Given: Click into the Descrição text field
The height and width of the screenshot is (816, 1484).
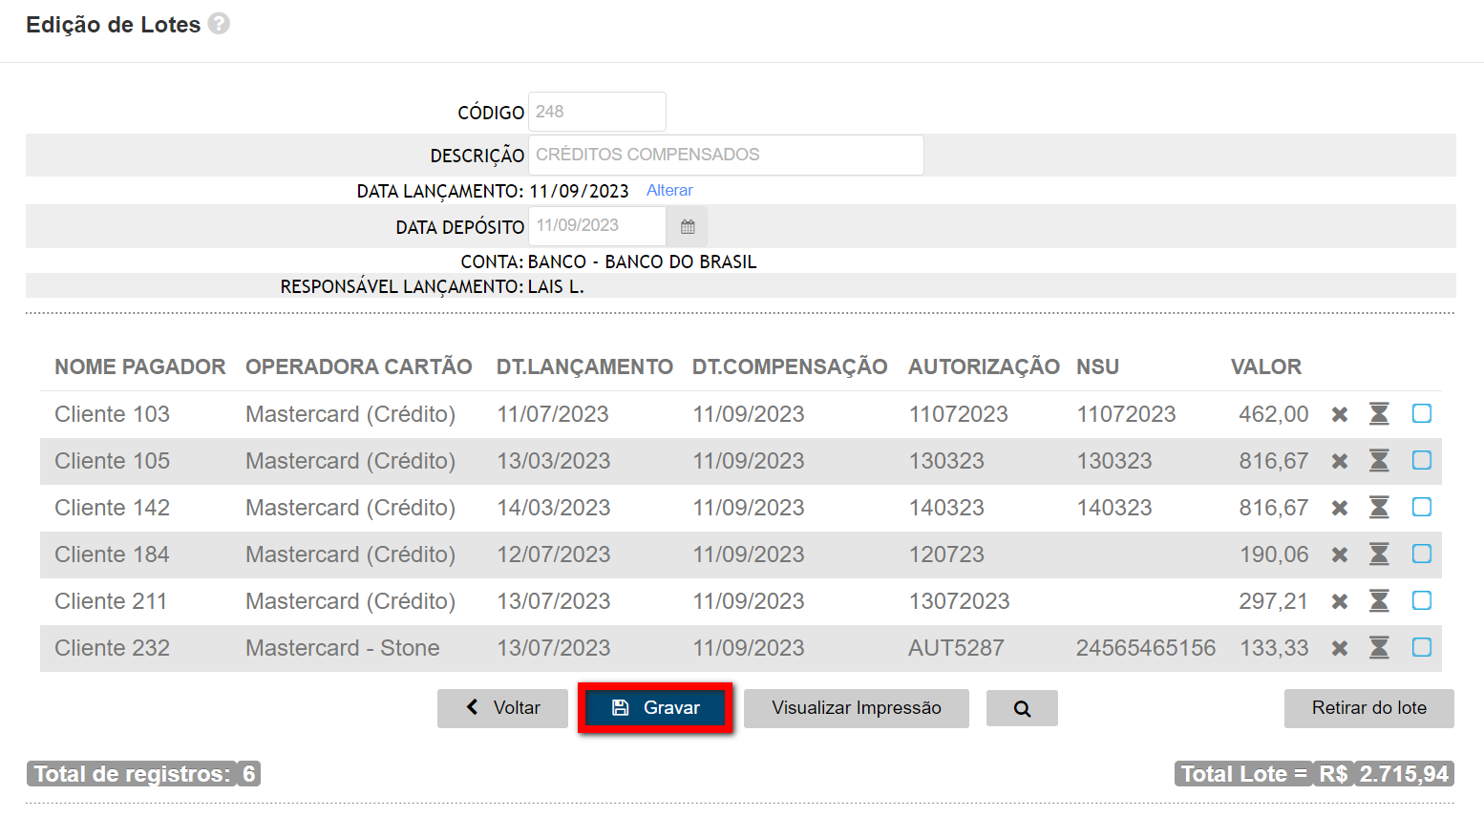Looking at the screenshot, I should click(x=725, y=155).
